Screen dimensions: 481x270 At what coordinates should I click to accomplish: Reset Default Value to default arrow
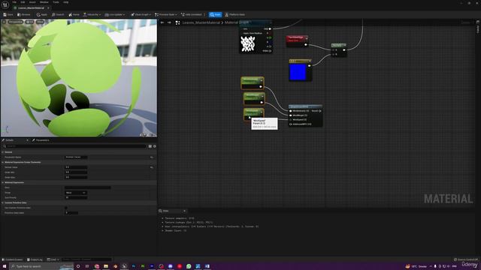point(152,167)
